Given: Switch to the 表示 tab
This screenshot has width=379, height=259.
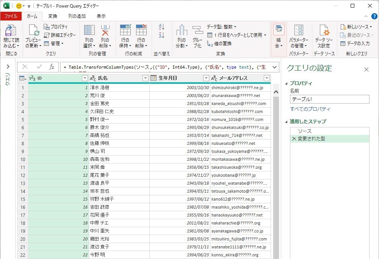Looking at the screenshot, I should pos(101,16).
